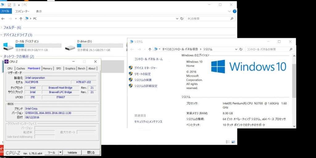Viewport: 316px width, 158px height.
Task: Expand address bar dropdown in システム window
Action: point(236,49)
